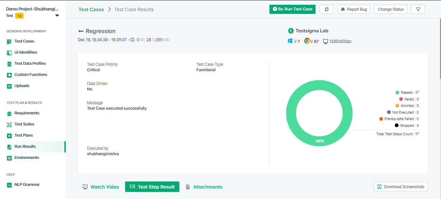
Task: Click the Custom Functions puzzle icon
Action: 9,75
